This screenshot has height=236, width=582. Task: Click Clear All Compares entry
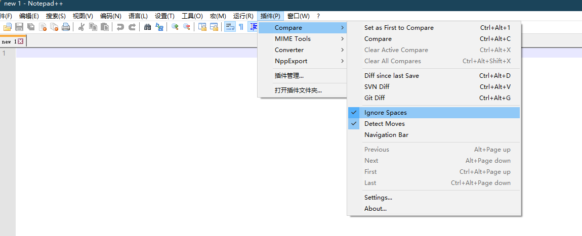click(434, 61)
